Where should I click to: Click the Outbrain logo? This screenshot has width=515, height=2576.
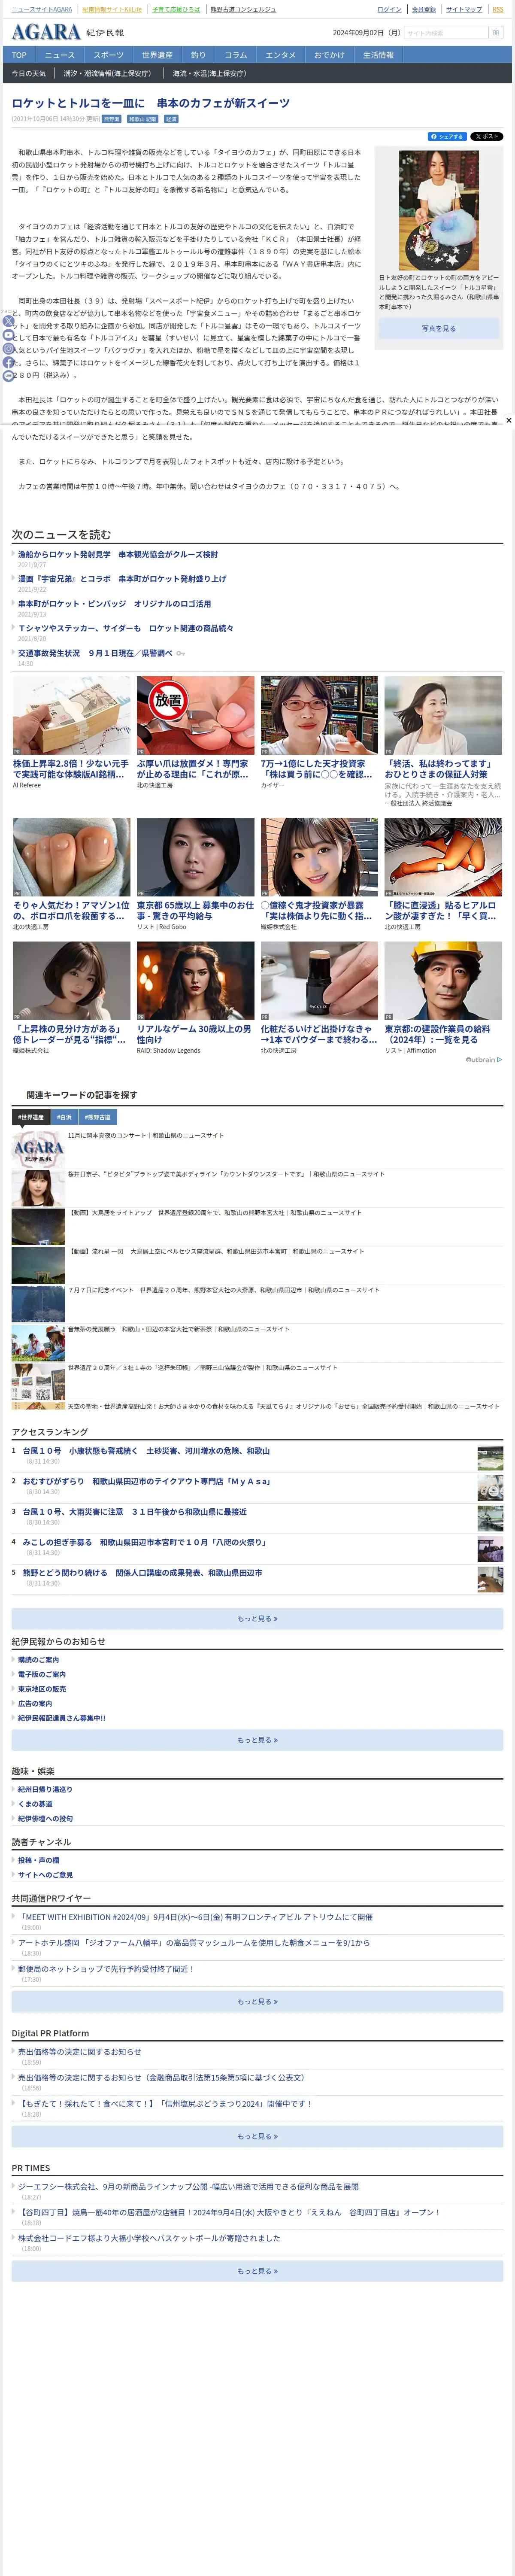pyautogui.click(x=484, y=1059)
